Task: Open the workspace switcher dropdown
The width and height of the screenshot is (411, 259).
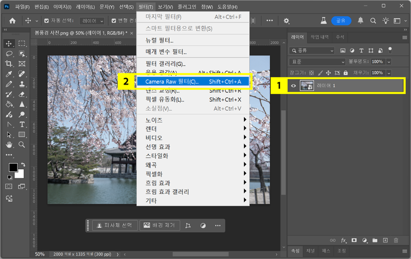Action: point(400,21)
